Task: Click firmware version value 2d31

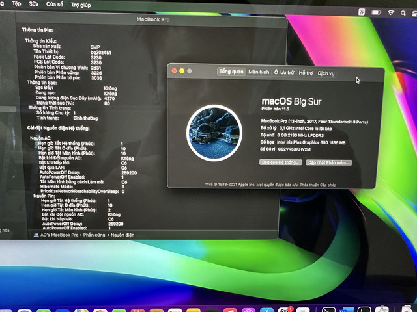Action: (96, 68)
